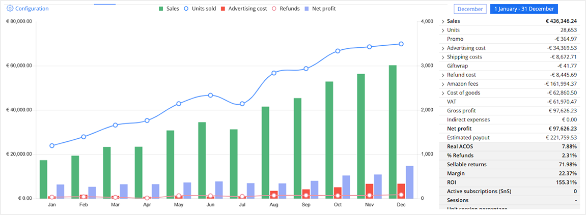Expand the Amazon fees row chevron

(x=443, y=84)
